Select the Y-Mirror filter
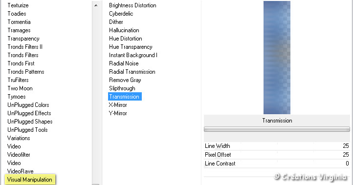 [x=118, y=113]
